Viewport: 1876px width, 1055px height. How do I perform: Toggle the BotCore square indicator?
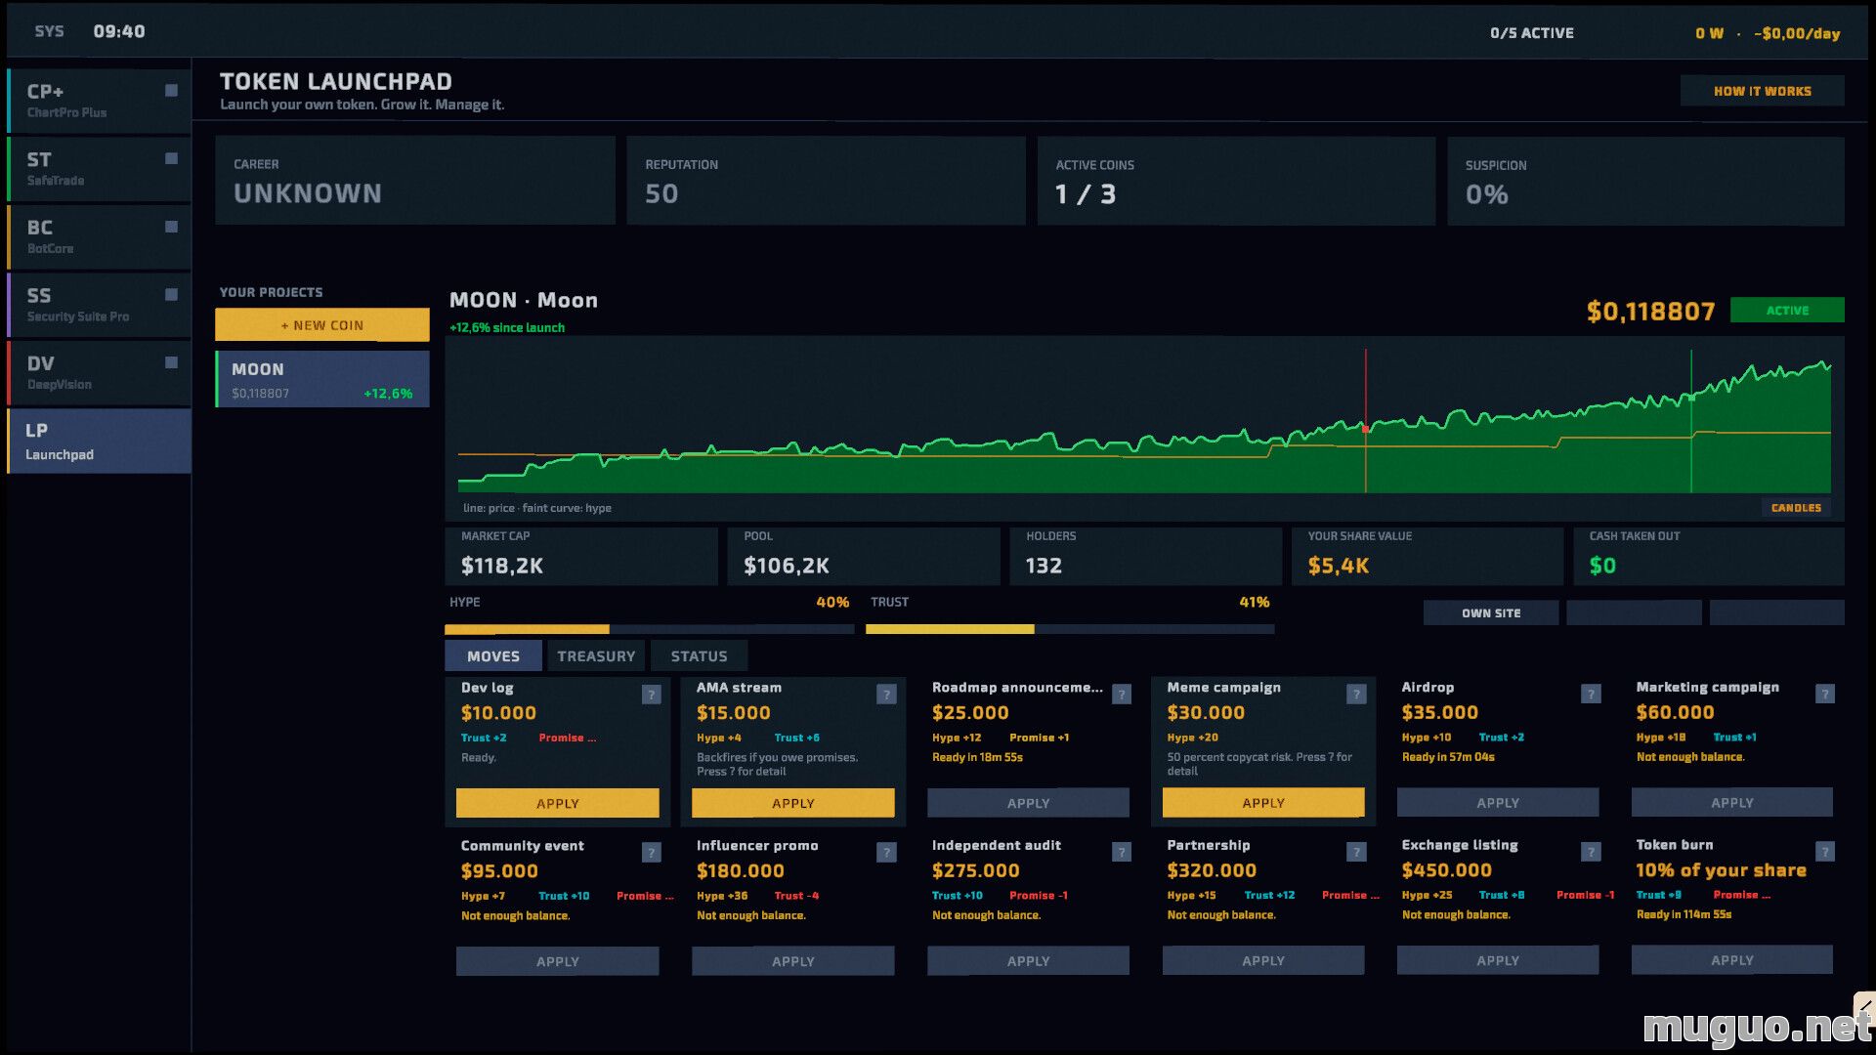[x=171, y=227]
